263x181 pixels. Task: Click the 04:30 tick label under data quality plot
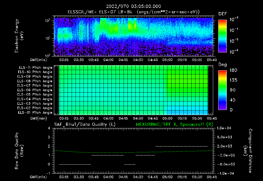click(x=138, y=177)
